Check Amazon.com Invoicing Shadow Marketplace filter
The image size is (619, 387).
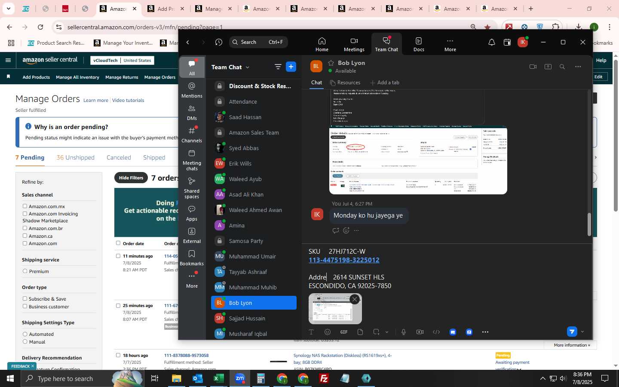pyautogui.click(x=25, y=214)
